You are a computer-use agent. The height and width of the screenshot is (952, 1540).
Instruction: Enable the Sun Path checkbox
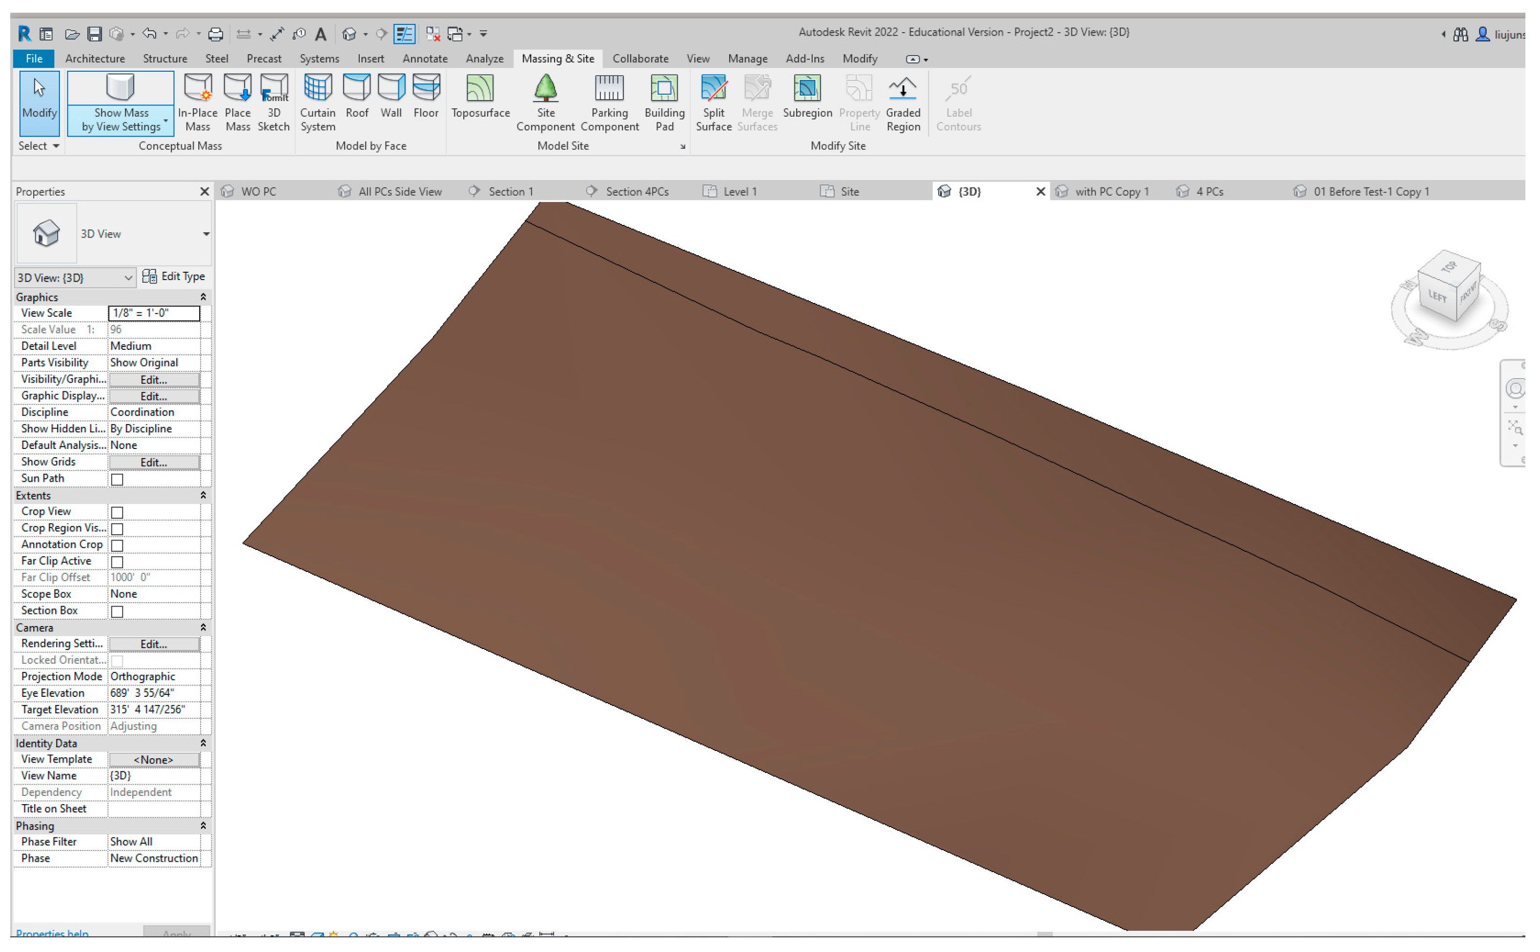[117, 479]
